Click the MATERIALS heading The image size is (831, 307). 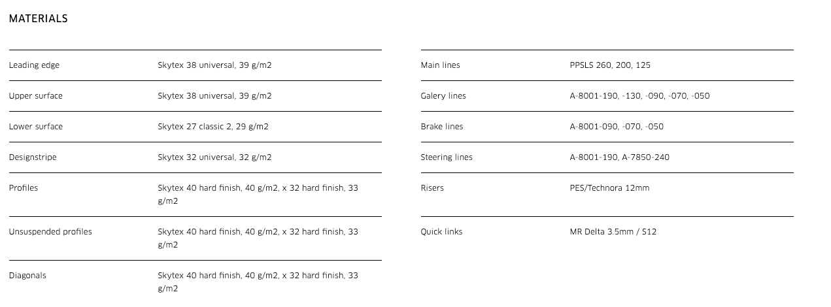[x=38, y=19]
